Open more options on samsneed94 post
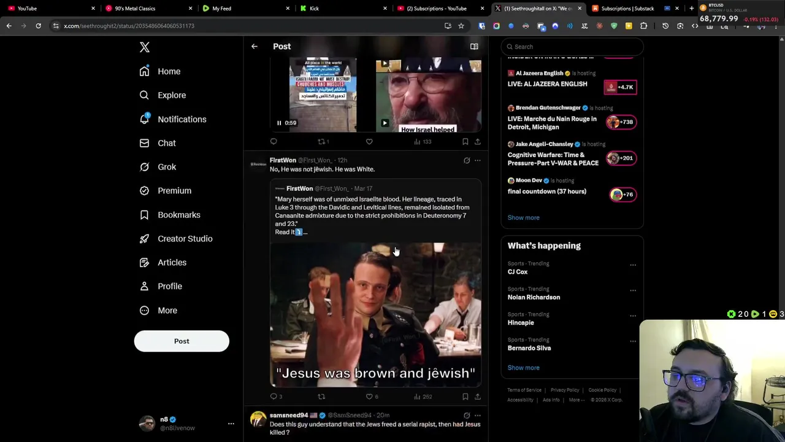 pos(478,416)
